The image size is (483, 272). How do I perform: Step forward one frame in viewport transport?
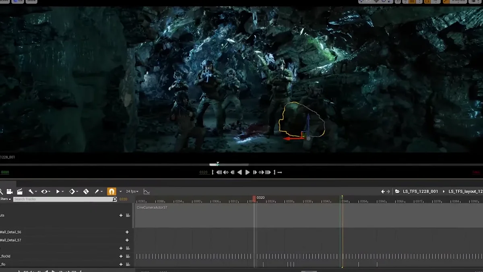coord(255,172)
